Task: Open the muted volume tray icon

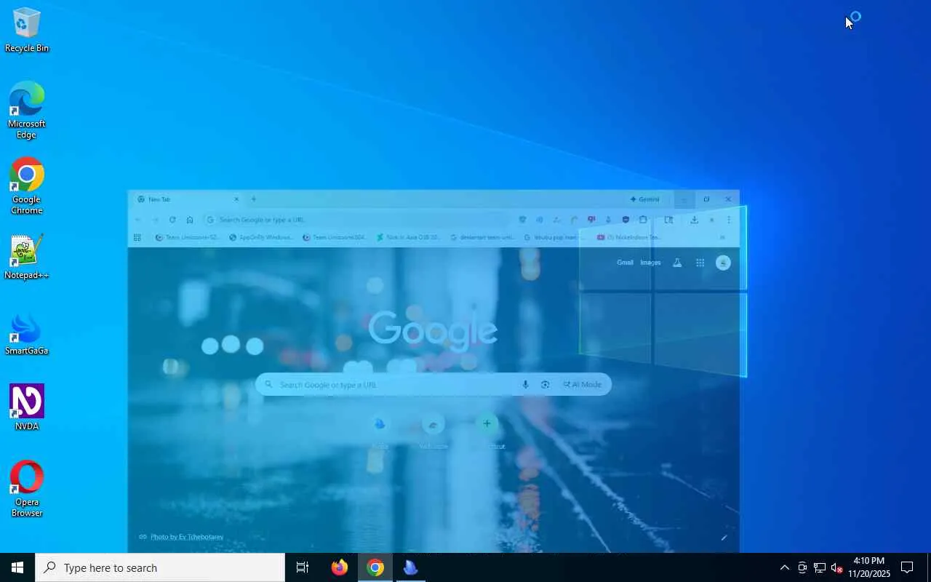Action: pyautogui.click(x=837, y=567)
